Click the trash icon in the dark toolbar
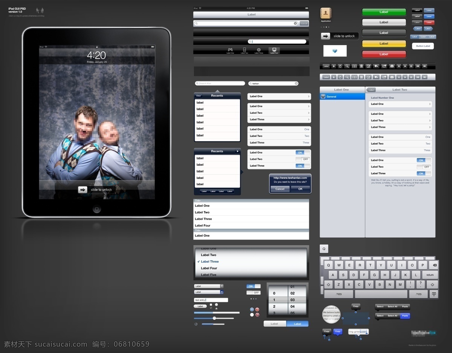This screenshot has width=452, height=353. coord(361,66)
